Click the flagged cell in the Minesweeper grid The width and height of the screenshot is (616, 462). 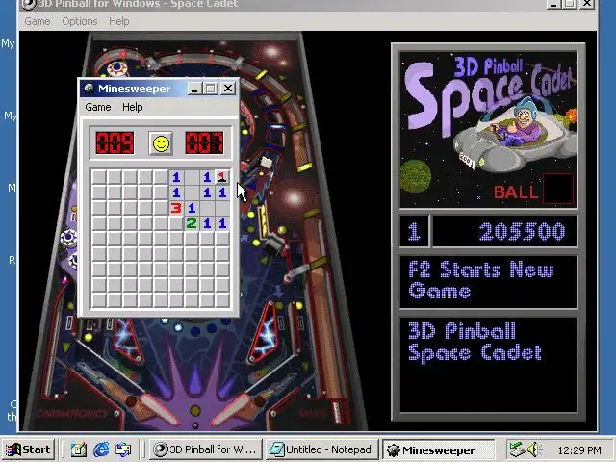222,177
